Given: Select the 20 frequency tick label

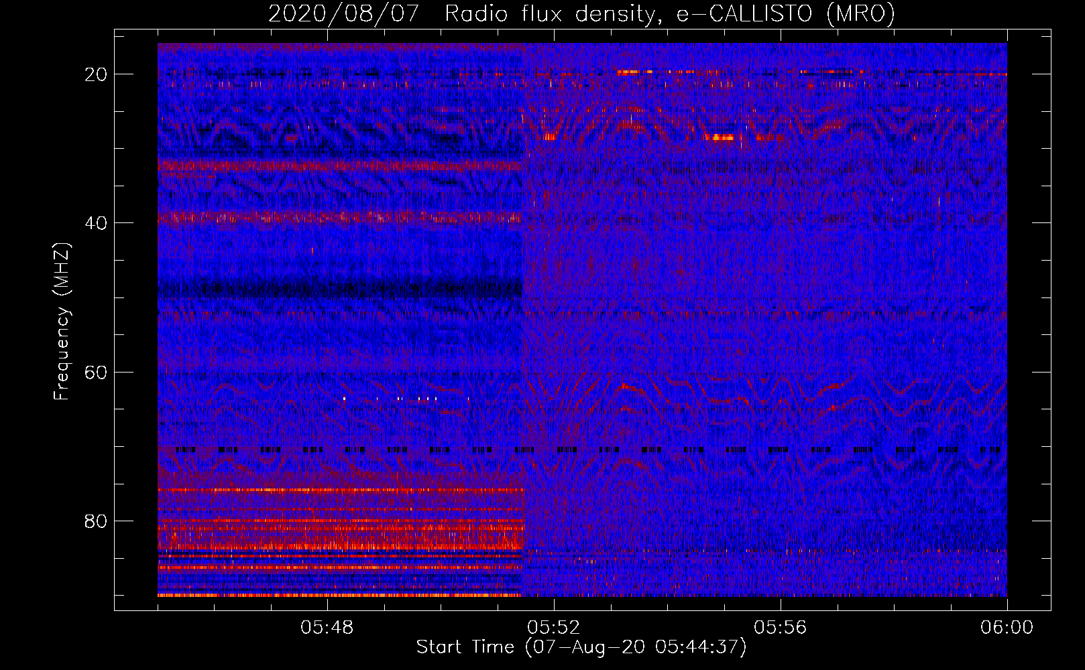Looking at the screenshot, I should click(97, 74).
